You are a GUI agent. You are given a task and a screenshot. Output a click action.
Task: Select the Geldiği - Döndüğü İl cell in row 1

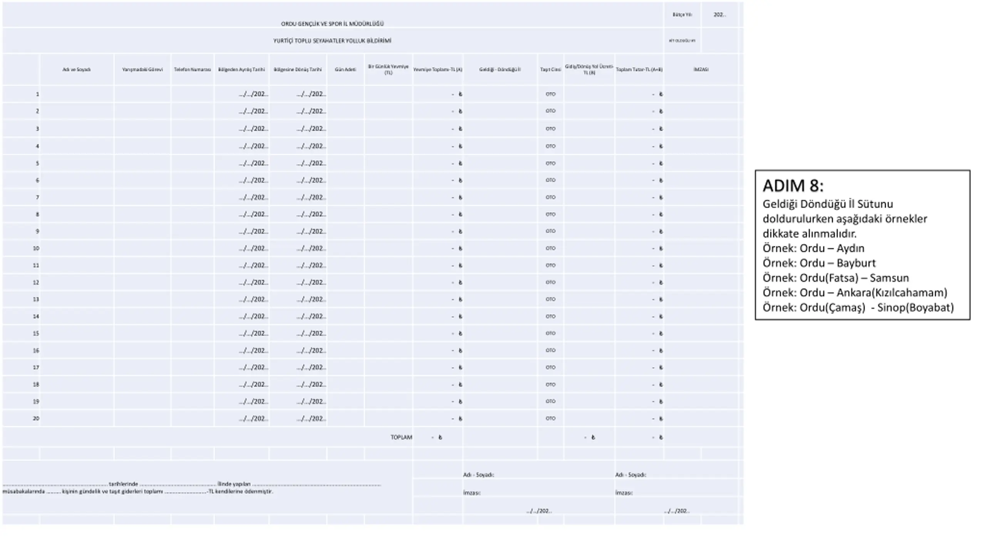[x=500, y=94]
